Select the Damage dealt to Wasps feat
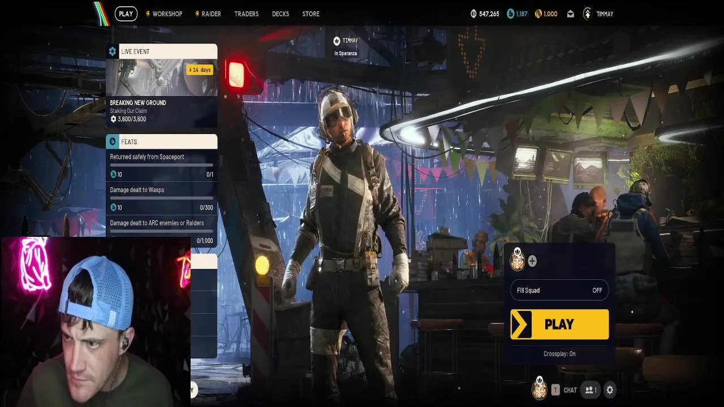Screen dimensions: 724x407 [x=137, y=190]
